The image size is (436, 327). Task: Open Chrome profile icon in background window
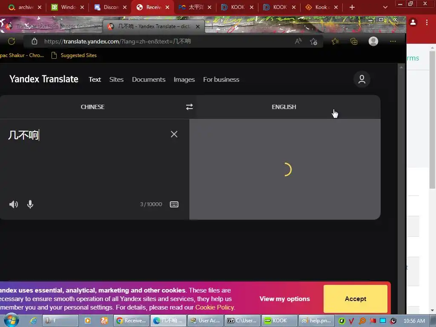click(413, 22)
